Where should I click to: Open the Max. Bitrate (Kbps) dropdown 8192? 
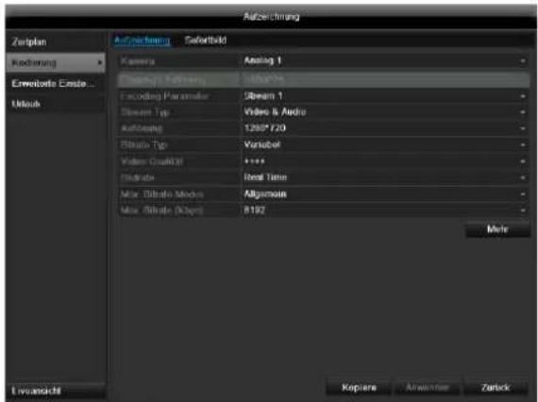(385, 210)
